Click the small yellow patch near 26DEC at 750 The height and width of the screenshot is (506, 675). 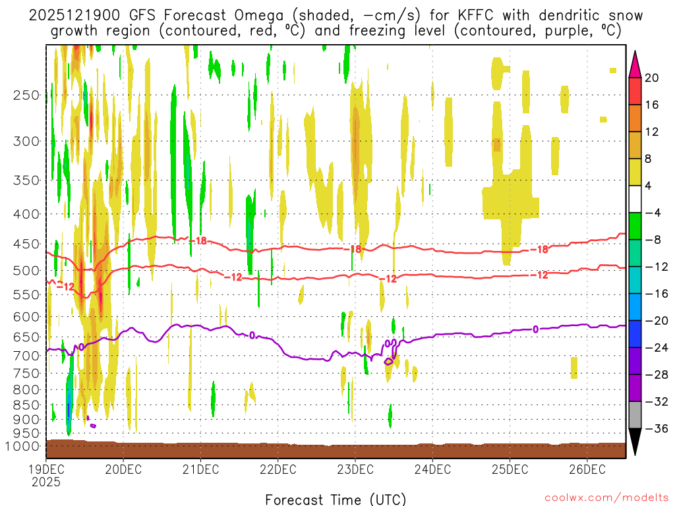[574, 368]
